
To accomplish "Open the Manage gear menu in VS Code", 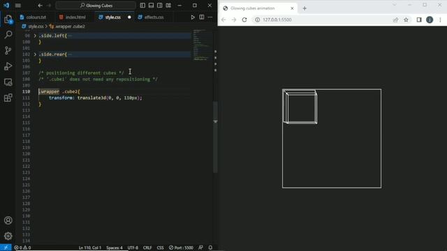I will (x=8, y=236).
